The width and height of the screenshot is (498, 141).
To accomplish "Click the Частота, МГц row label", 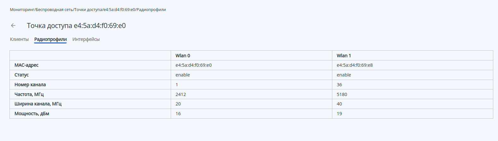I will point(29,94).
